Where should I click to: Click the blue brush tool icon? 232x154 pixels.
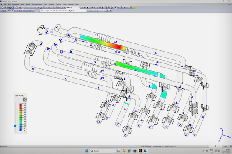coord(41,7)
